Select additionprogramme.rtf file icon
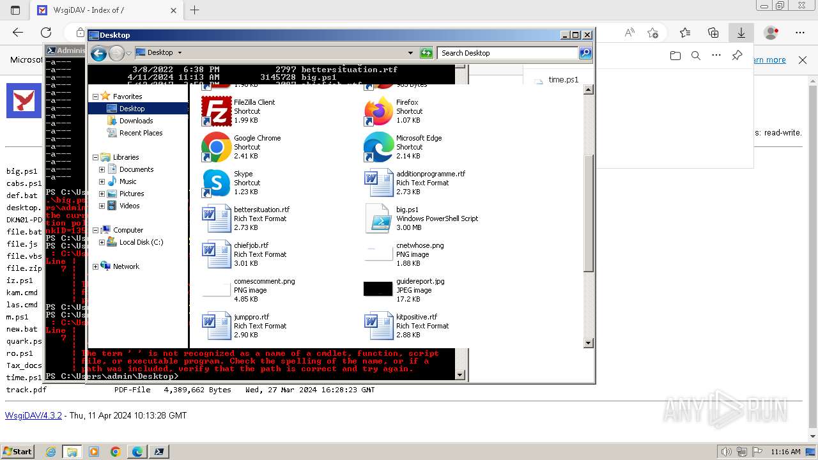The height and width of the screenshot is (460, 818). [378, 182]
